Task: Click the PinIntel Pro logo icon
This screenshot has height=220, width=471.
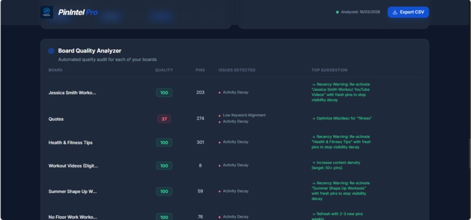Action: pos(47,12)
